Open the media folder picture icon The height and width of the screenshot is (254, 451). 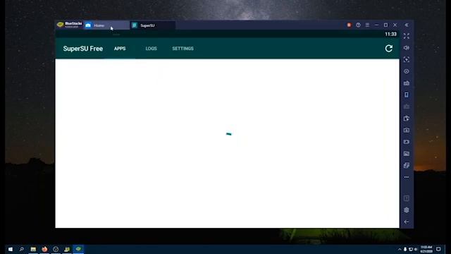pos(407,154)
